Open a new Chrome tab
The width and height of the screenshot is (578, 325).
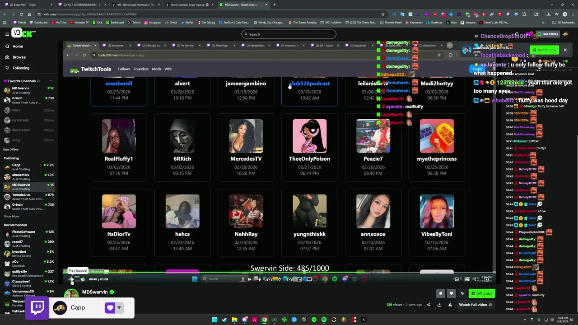(275, 5)
